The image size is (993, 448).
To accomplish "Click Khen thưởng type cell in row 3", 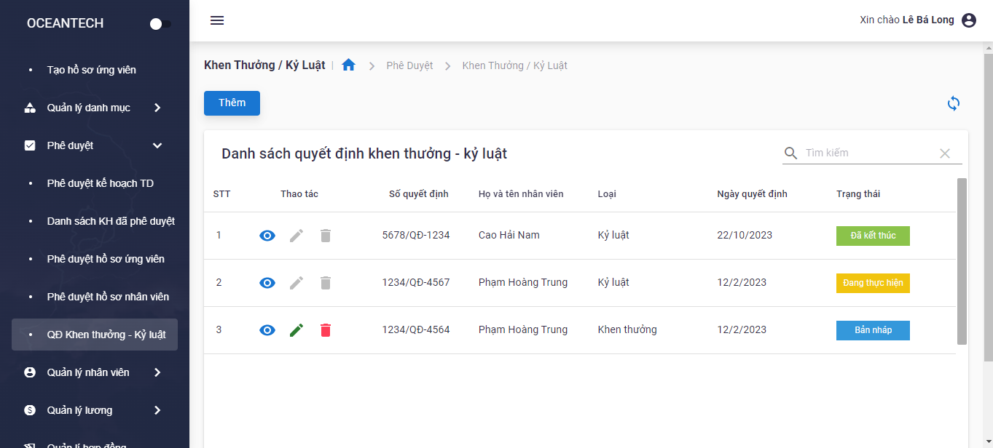I will [x=627, y=330].
